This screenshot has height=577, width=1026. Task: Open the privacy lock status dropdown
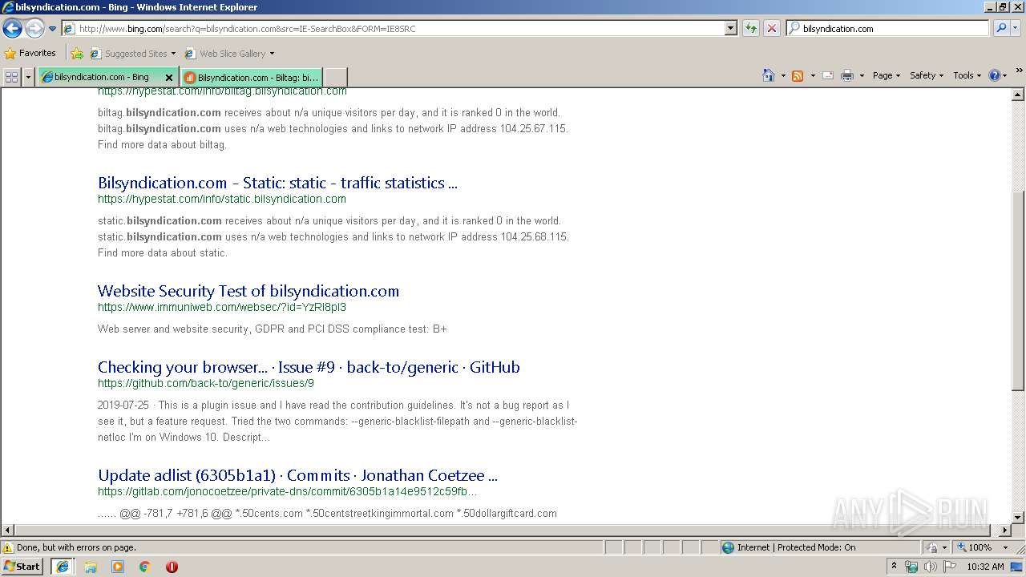tap(937, 547)
